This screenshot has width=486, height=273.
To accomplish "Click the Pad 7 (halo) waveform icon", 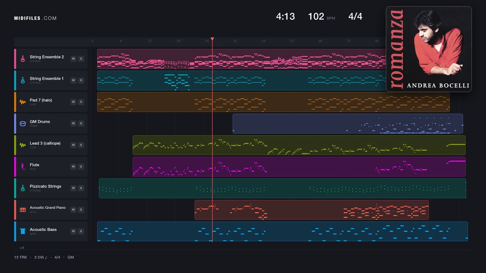I will [23, 102].
